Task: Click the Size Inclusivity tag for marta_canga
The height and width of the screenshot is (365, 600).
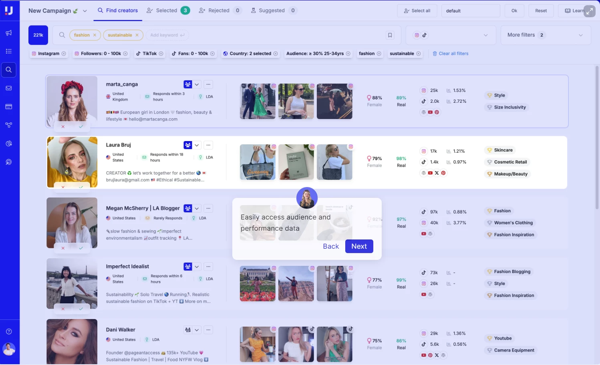Action: [x=506, y=107]
